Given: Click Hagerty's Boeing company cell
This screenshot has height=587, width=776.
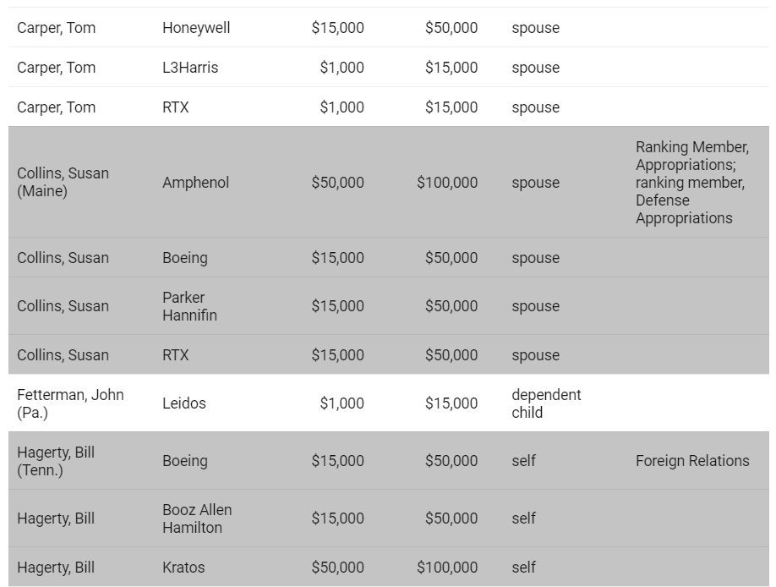Looking at the screenshot, I should point(185,461).
